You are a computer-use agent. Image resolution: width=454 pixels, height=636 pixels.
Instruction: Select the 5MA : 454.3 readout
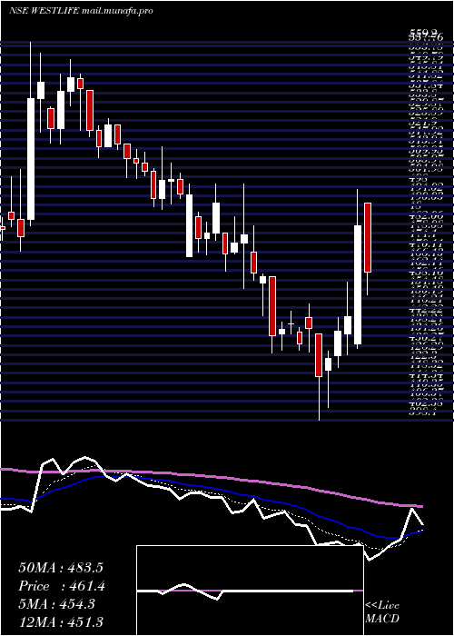point(56,604)
